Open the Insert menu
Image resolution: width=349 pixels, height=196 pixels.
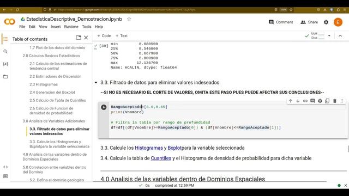56,27
